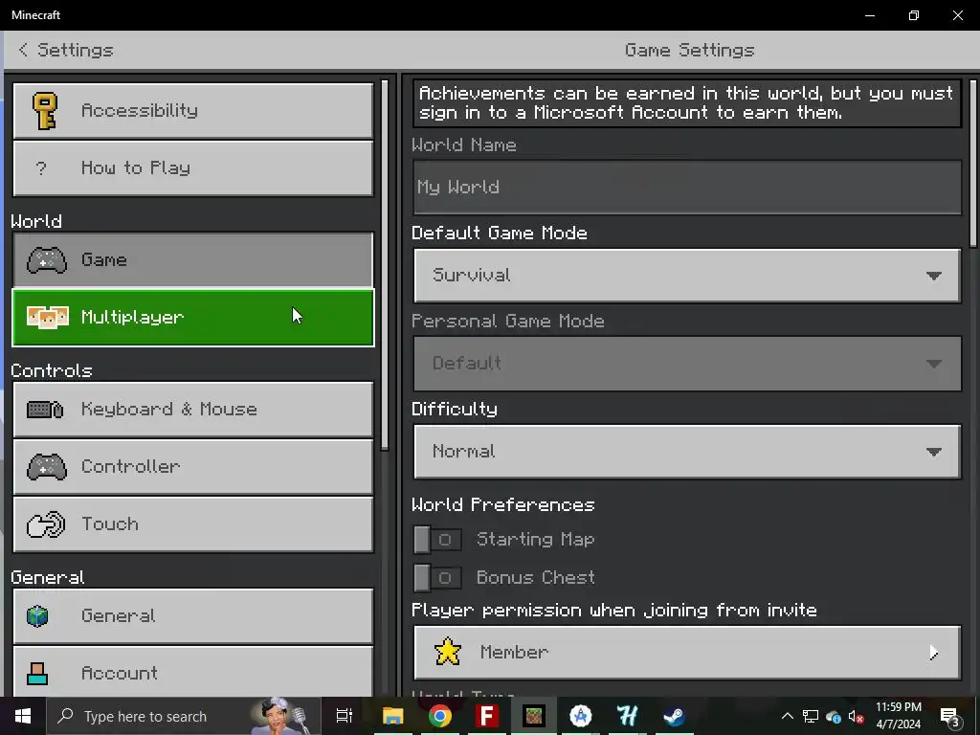This screenshot has width=980, height=735.
Task: Click the Touch hand icon
Action: point(46,524)
